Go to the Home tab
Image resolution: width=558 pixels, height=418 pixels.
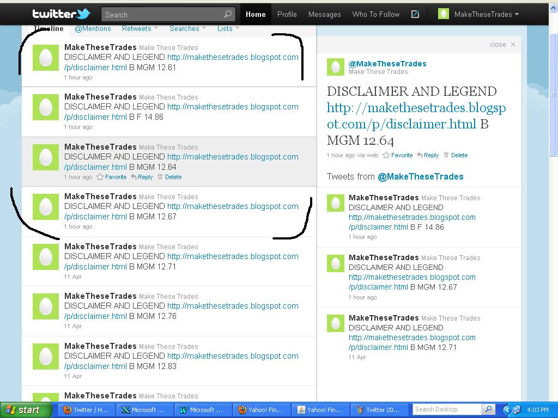(256, 14)
